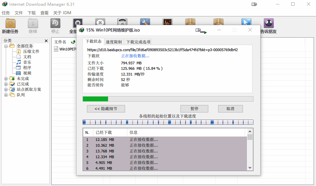Click the 文件名 column header
316x186 pixels.
[60, 42]
